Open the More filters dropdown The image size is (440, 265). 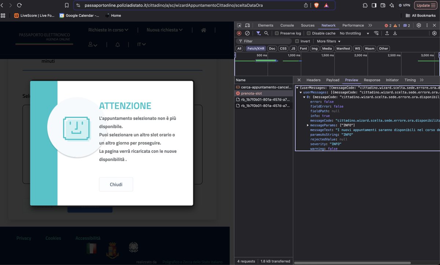click(x=329, y=41)
